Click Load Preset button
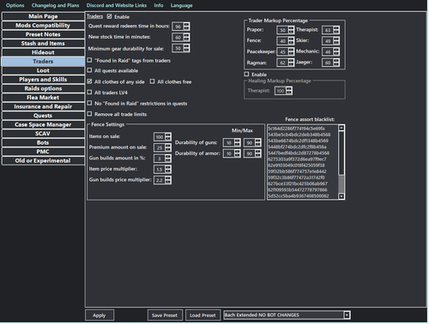Screen dimensions: 429x324 click(202, 315)
